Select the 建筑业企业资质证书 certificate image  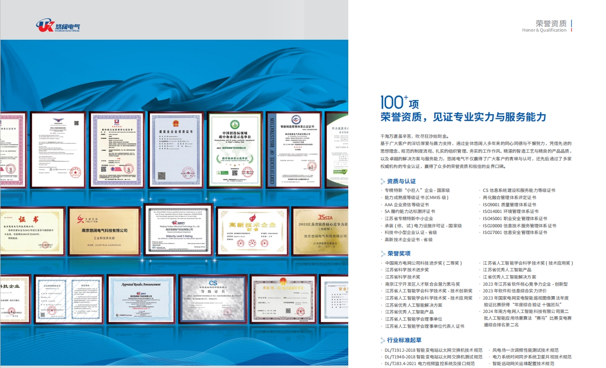[x=175, y=149]
